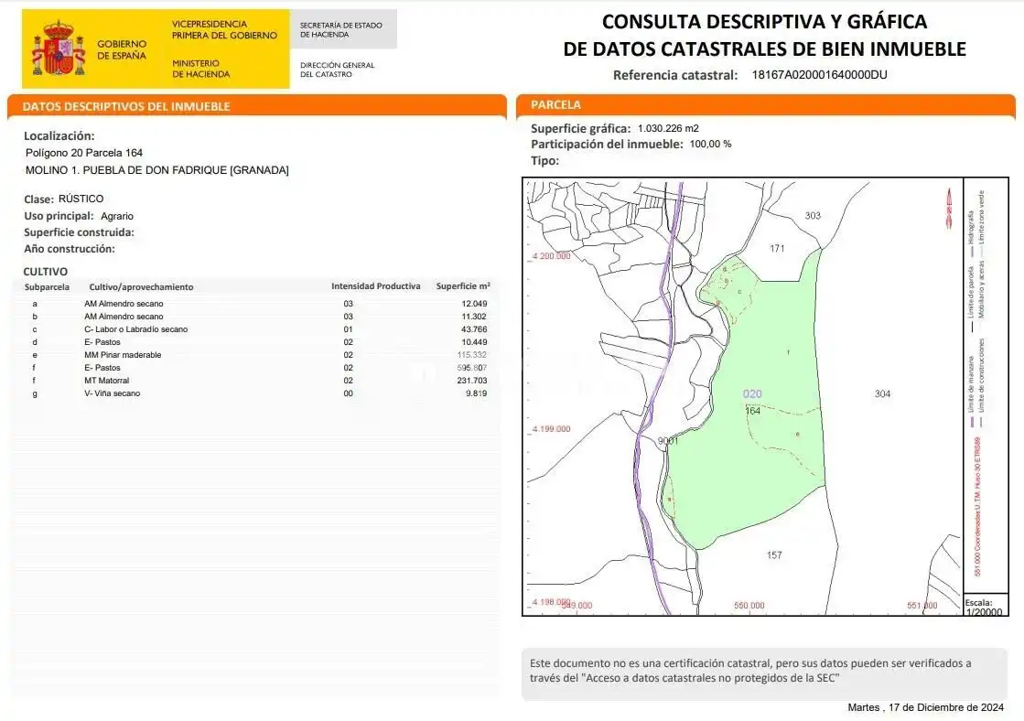Click the 'PARCELA' orange header
The image size is (1024, 721).
pyautogui.click(x=765, y=104)
